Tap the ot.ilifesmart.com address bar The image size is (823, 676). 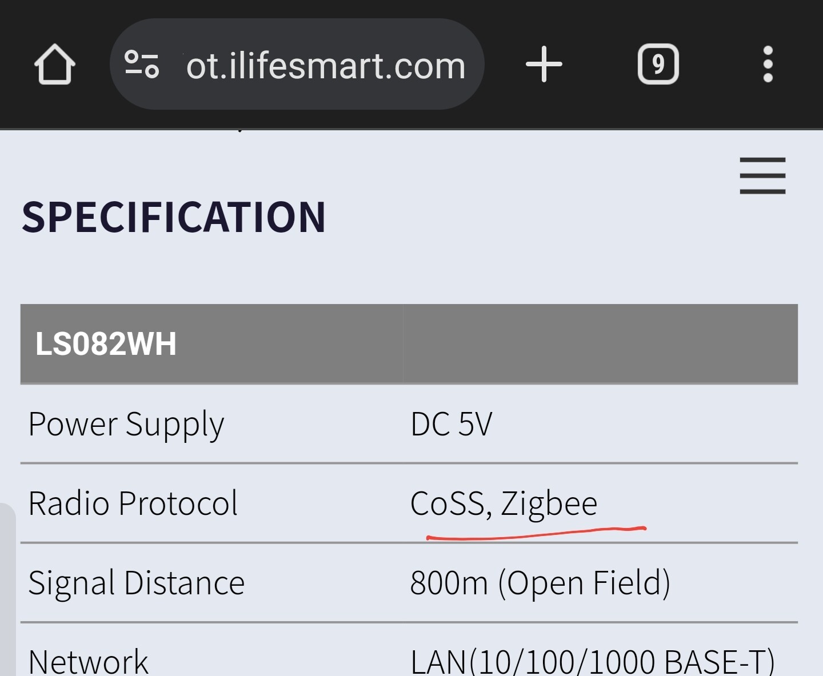pos(297,64)
